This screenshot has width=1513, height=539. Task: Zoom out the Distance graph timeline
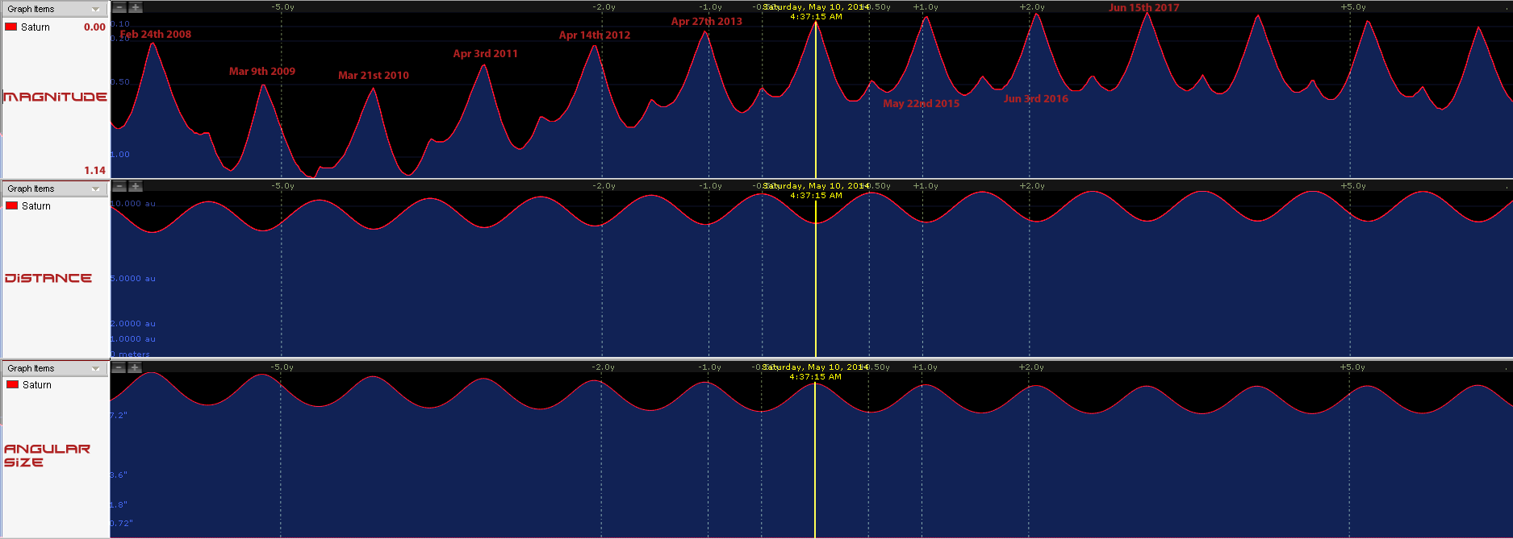click(119, 186)
